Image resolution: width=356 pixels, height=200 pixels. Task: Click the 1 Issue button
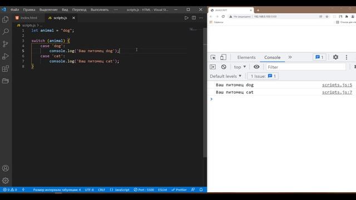tap(263, 76)
